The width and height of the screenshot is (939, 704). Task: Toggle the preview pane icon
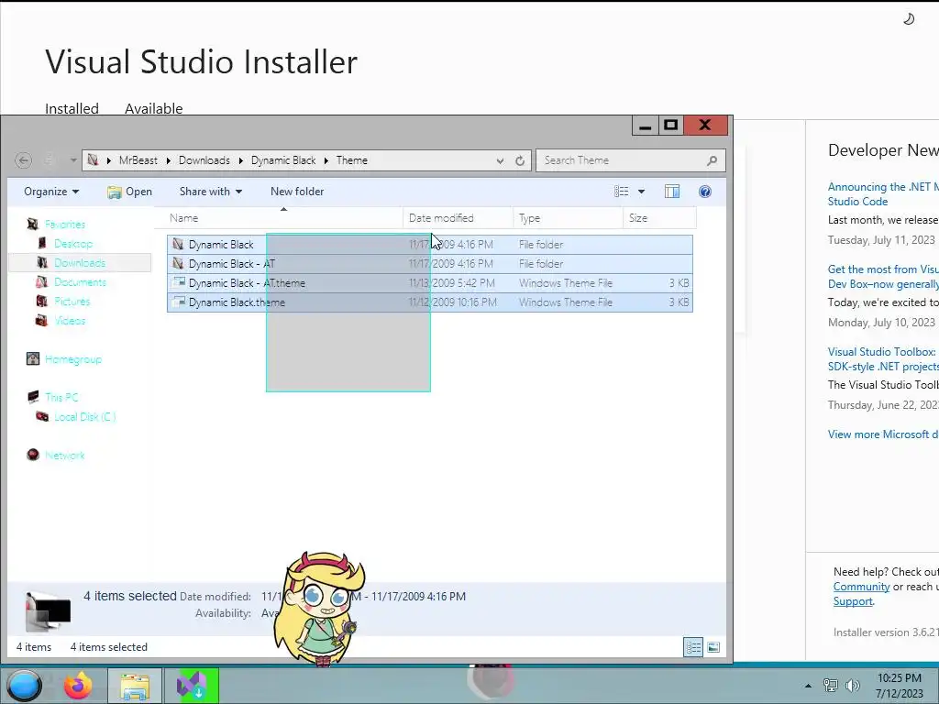click(x=672, y=192)
